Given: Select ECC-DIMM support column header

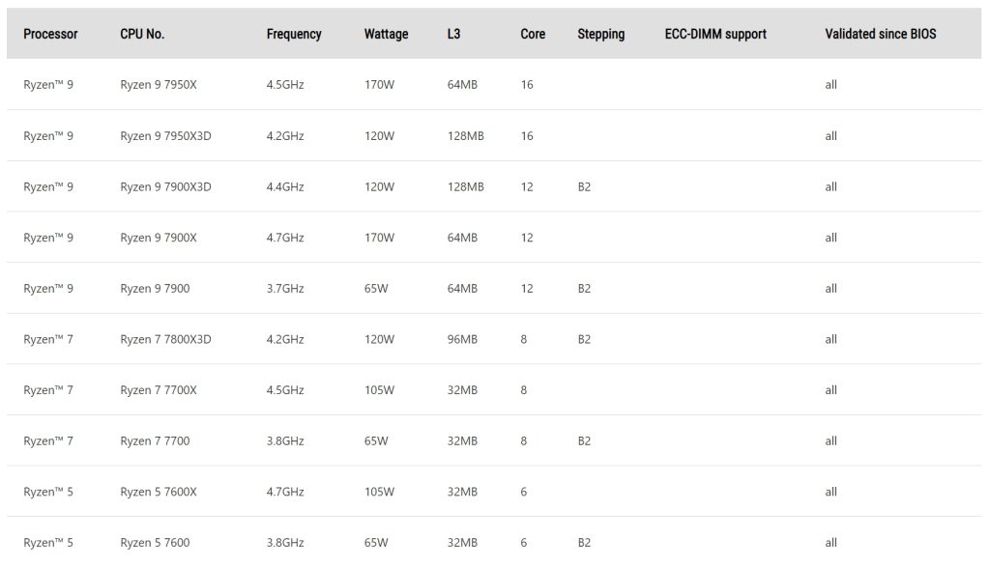Looking at the screenshot, I should (x=715, y=34).
